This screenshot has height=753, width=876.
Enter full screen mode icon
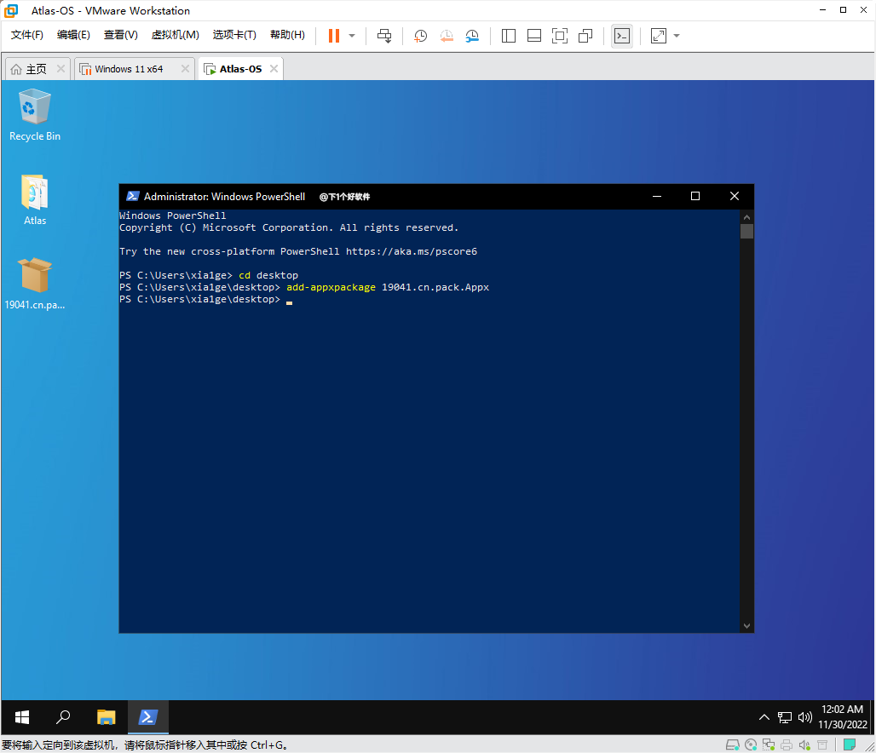(560, 36)
